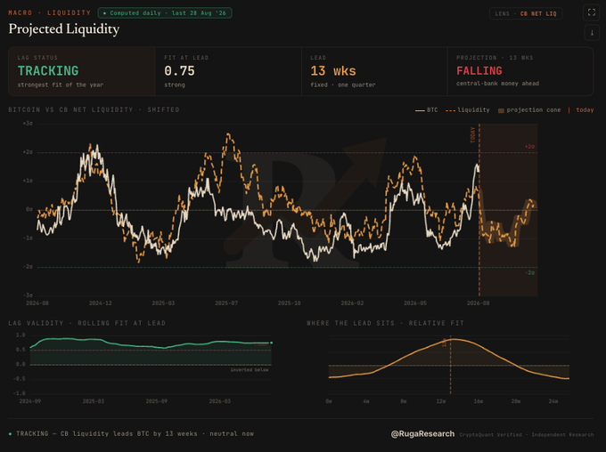Click the Projected Liquidity title
This screenshot has width=606, height=452.
pyautogui.click(x=64, y=29)
